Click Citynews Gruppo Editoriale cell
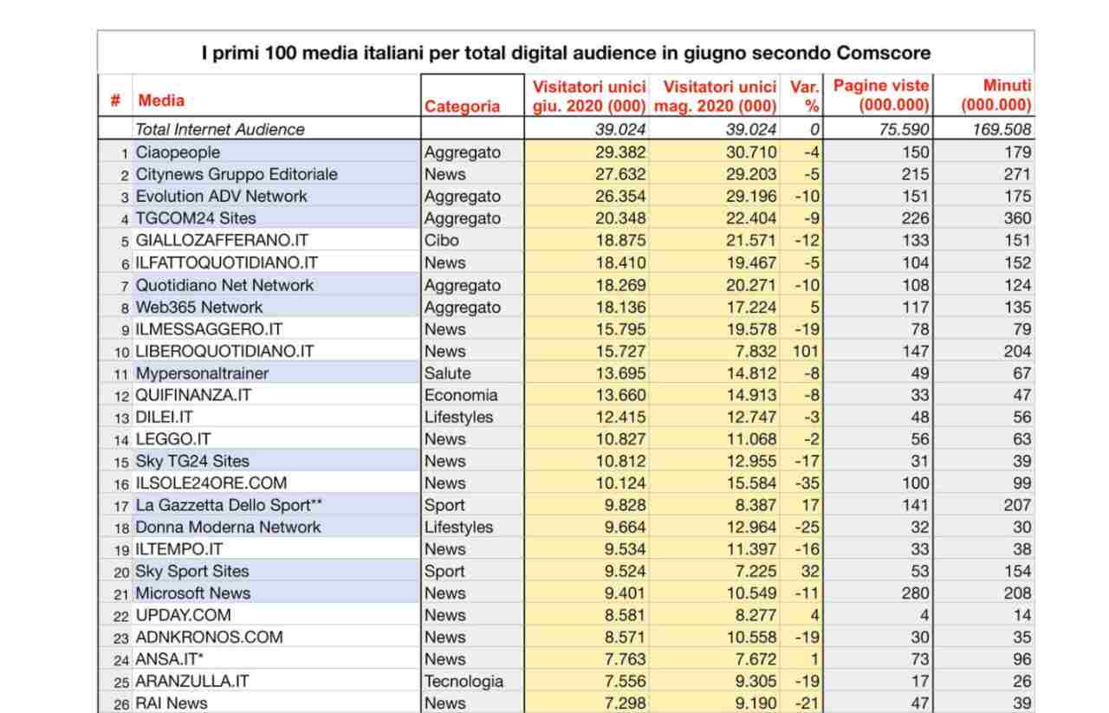The image size is (1109, 713). tap(237, 174)
